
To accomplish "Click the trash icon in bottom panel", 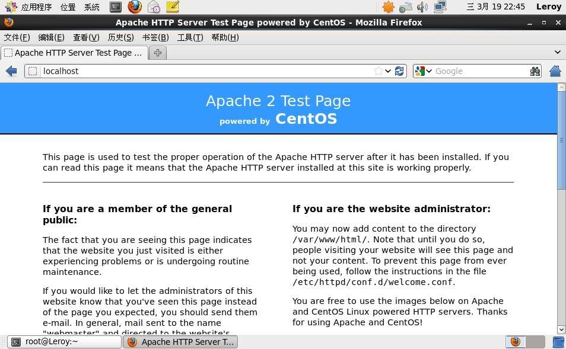I will pyautogui.click(x=558, y=342).
